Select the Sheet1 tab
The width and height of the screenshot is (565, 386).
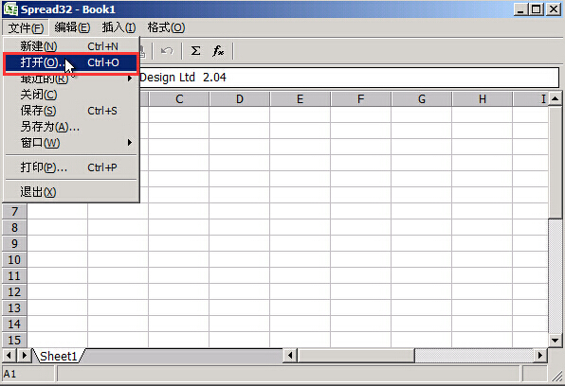coord(59,356)
